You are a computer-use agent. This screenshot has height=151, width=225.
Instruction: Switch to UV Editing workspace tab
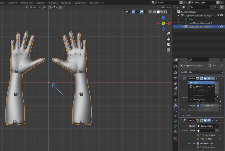(12, 3)
